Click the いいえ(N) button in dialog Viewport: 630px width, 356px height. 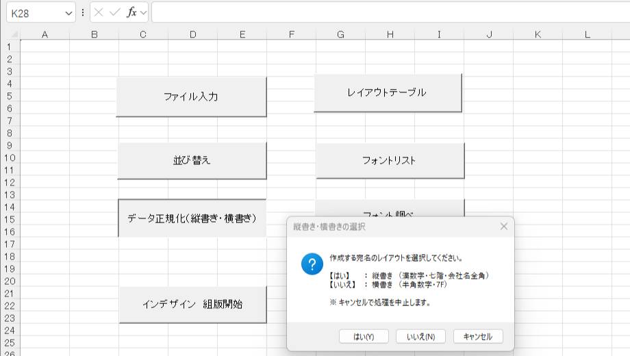tap(420, 336)
